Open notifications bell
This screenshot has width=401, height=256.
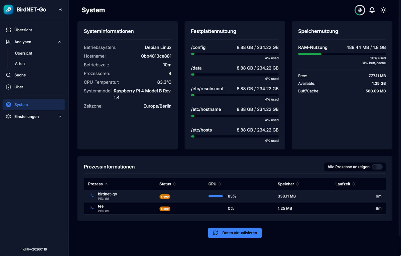click(372, 10)
